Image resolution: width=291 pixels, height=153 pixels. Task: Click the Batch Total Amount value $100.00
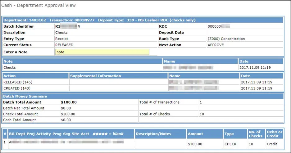[x=69, y=102]
